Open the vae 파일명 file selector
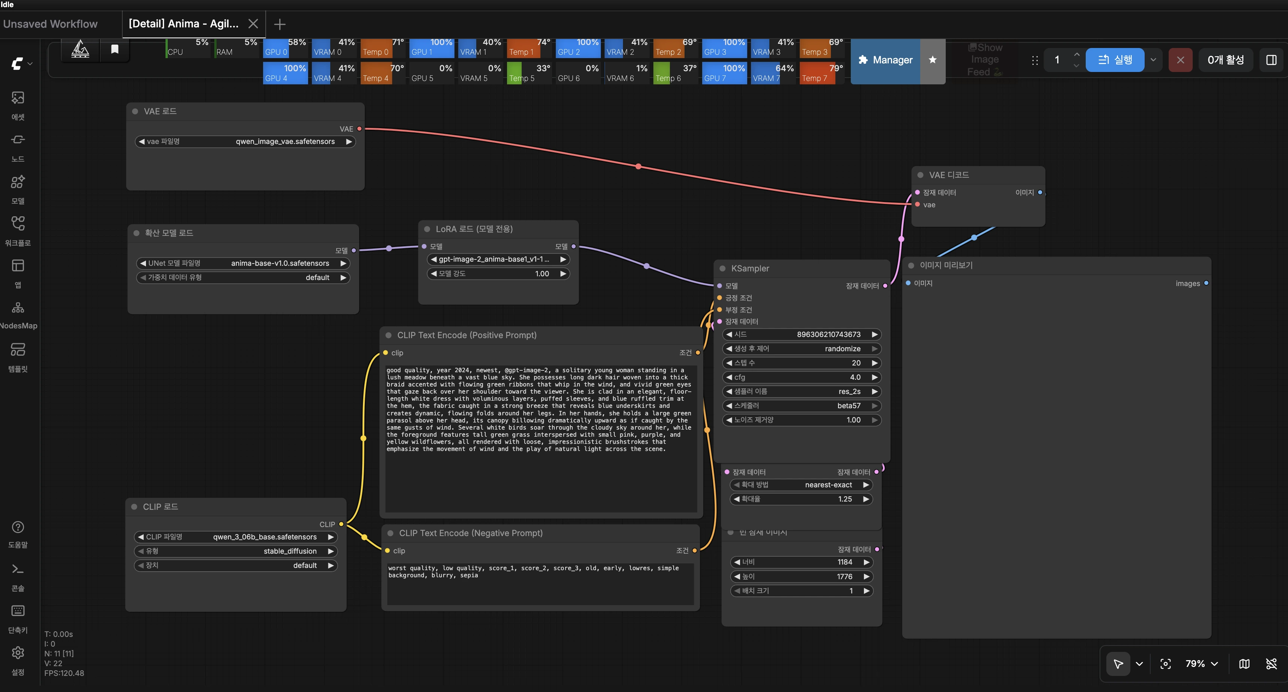This screenshot has height=692, width=1288. pos(245,142)
